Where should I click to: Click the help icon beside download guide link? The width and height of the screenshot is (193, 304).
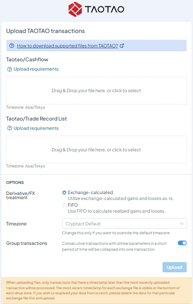click(x=12, y=46)
